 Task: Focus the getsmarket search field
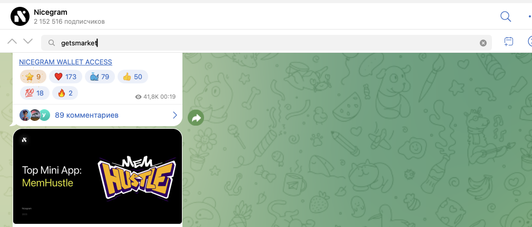tap(266, 43)
